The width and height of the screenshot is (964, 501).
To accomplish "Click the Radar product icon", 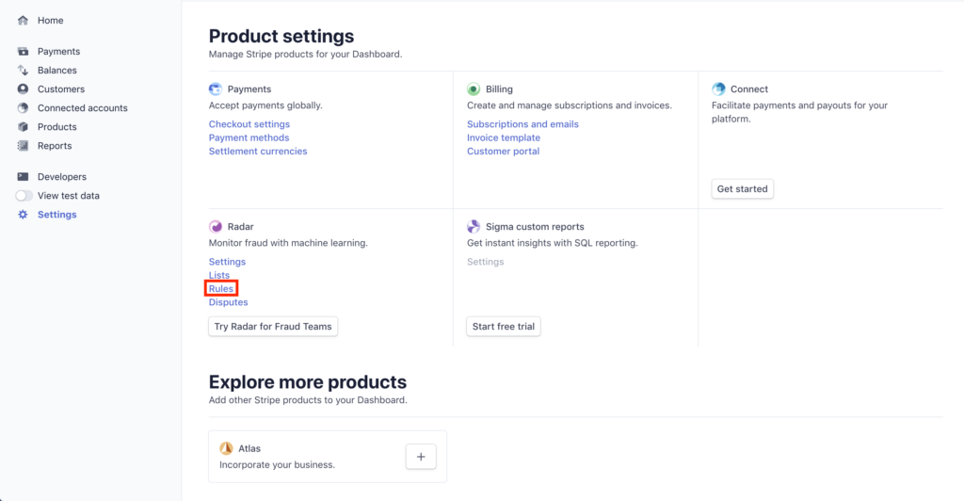I will (216, 227).
